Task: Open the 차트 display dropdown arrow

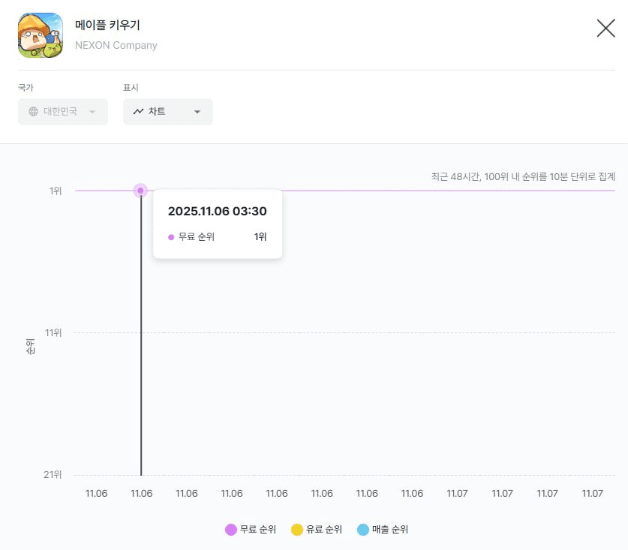Action: [197, 112]
